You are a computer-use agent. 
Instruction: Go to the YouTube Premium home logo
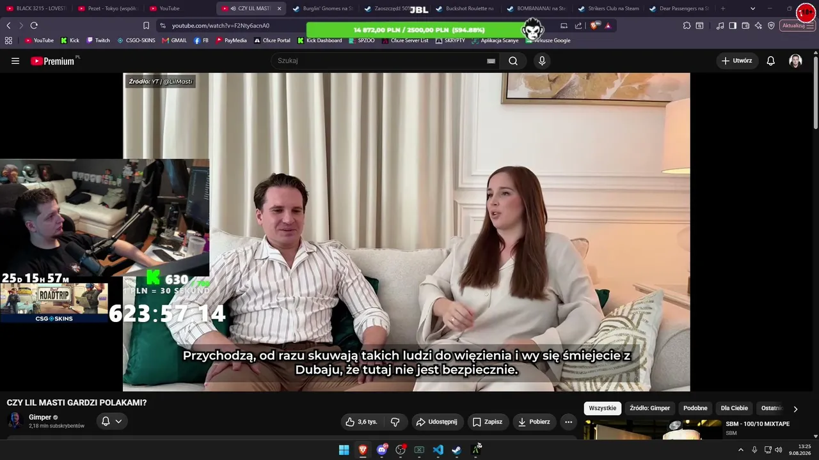54,61
